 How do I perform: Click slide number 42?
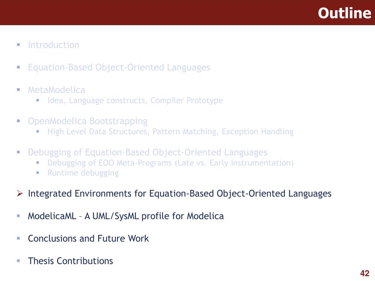click(365, 273)
